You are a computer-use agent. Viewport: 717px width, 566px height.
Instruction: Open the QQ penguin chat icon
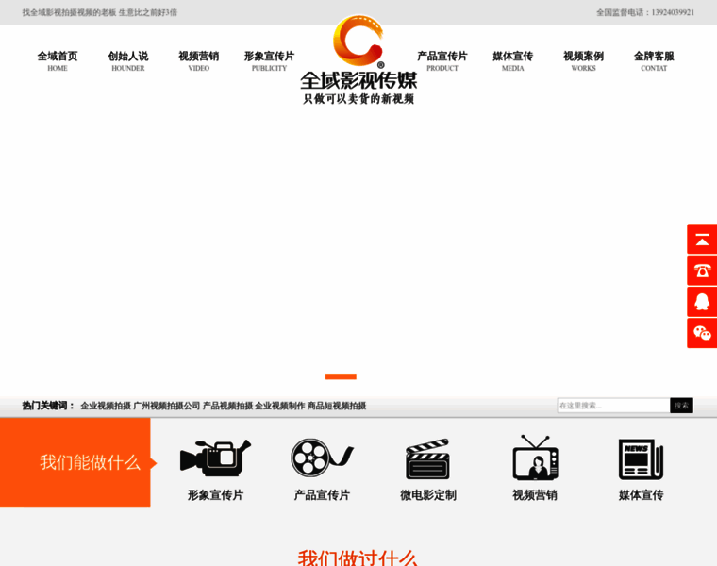(702, 302)
